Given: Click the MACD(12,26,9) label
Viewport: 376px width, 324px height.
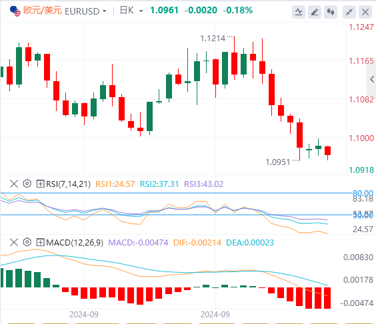Looking at the screenshot, I should coord(75,243).
